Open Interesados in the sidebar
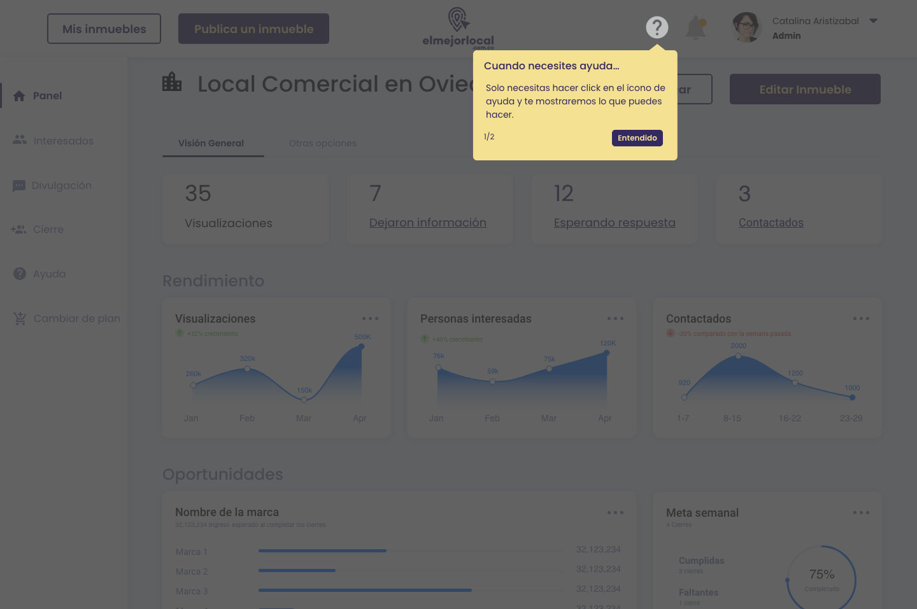Screen dimensions: 917x609 63,141
